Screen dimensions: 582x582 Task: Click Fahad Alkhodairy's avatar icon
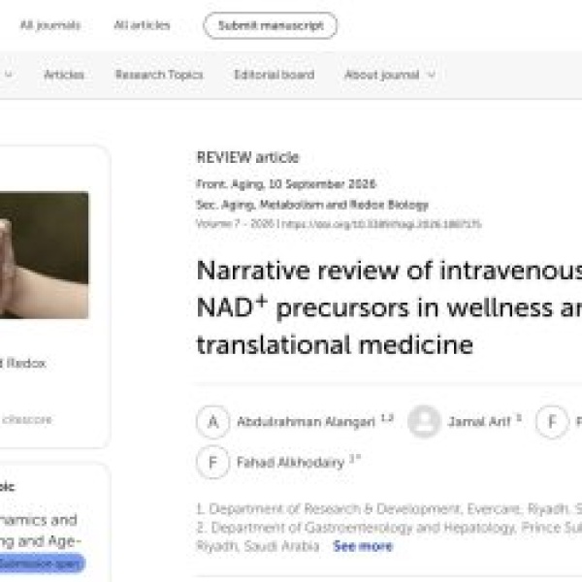pyautogui.click(x=212, y=463)
